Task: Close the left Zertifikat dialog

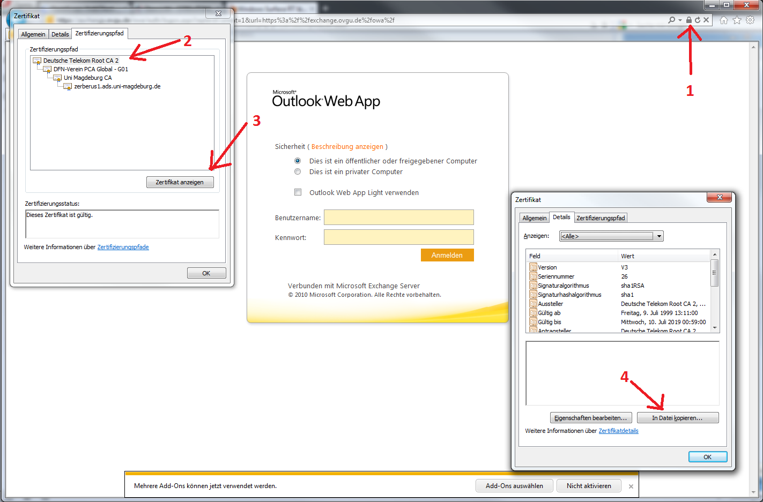Action: click(x=218, y=13)
